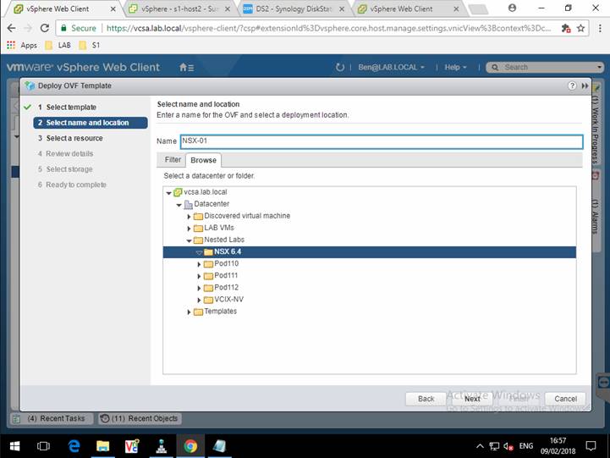The width and height of the screenshot is (610, 458).
Task: Reload the page in Chrome
Action: tap(45, 28)
